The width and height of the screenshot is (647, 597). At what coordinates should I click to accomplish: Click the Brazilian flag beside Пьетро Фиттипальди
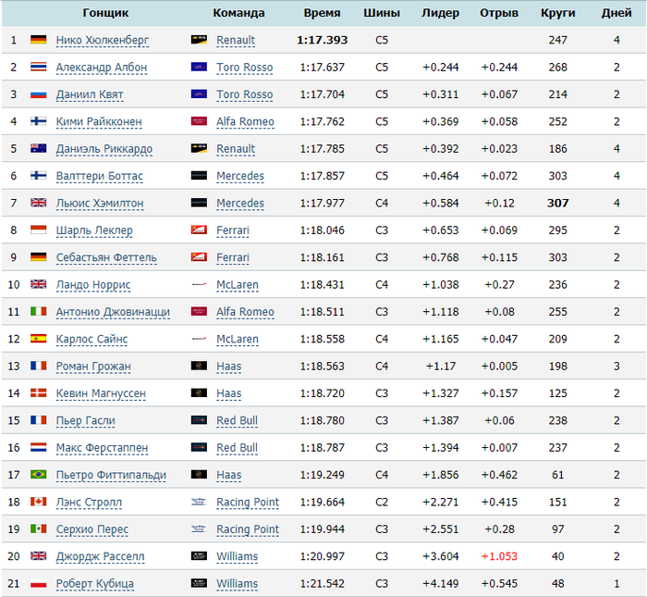coord(38,476)
